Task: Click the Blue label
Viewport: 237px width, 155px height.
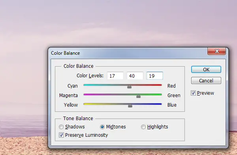Action: [x=172, y=105]
